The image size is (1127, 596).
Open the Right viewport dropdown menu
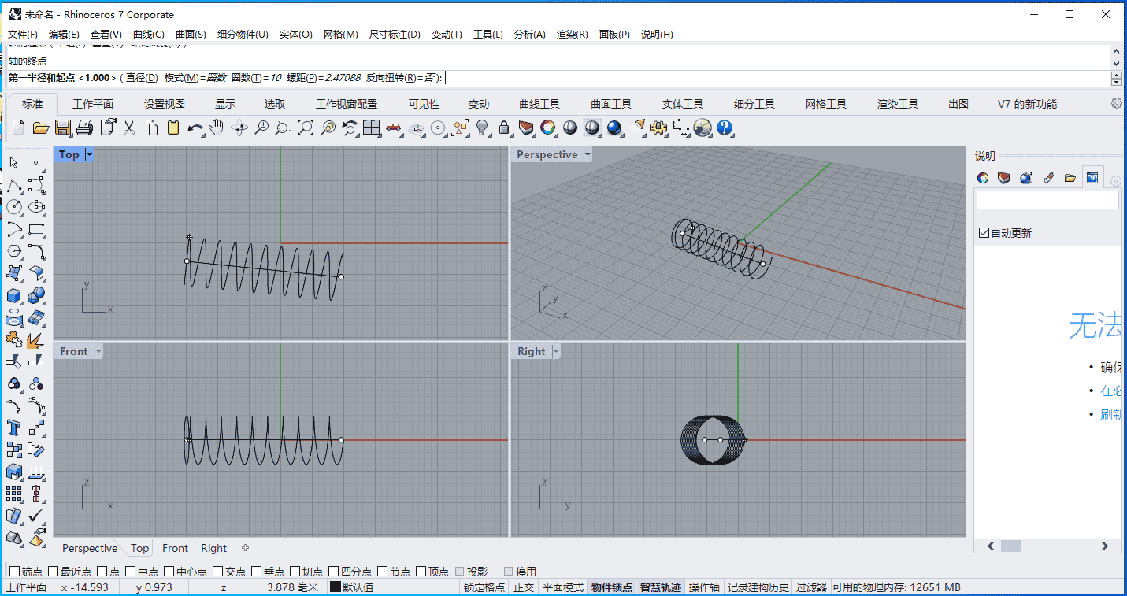point(556,351)
